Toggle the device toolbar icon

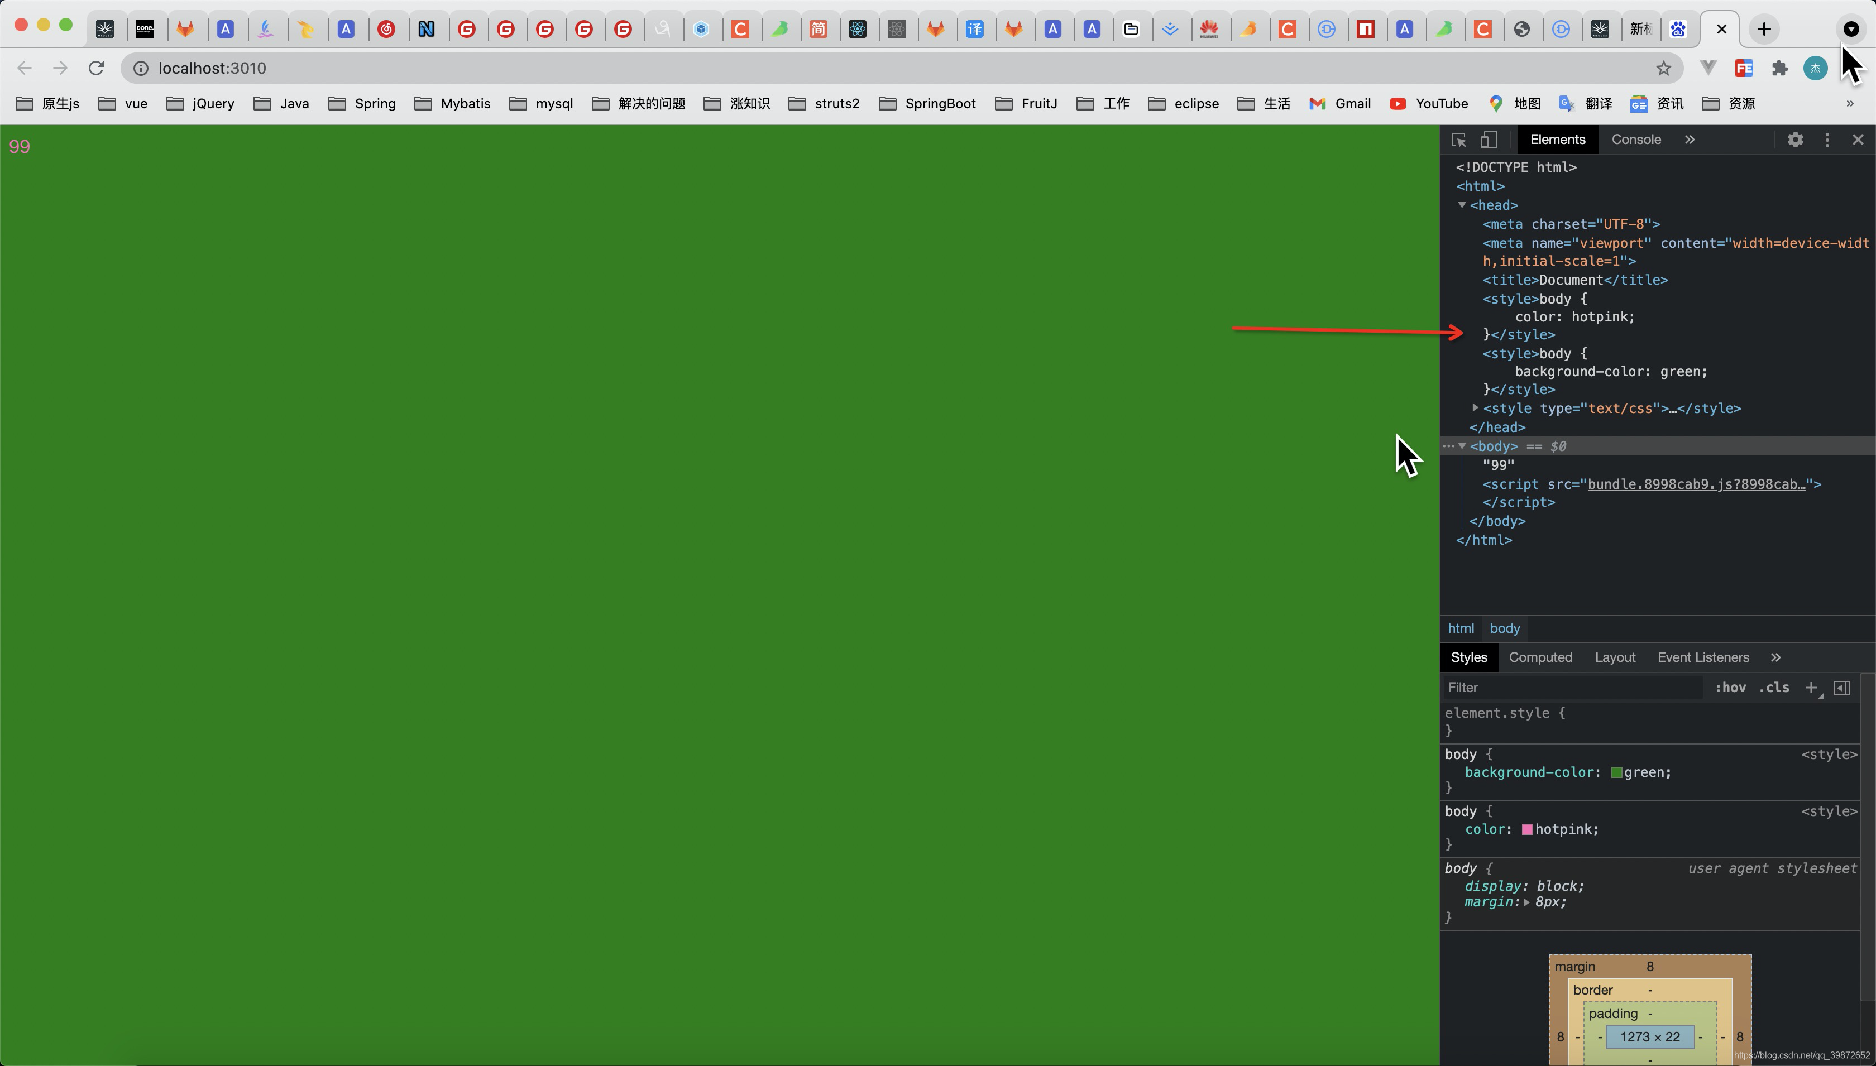point(1489,140)
